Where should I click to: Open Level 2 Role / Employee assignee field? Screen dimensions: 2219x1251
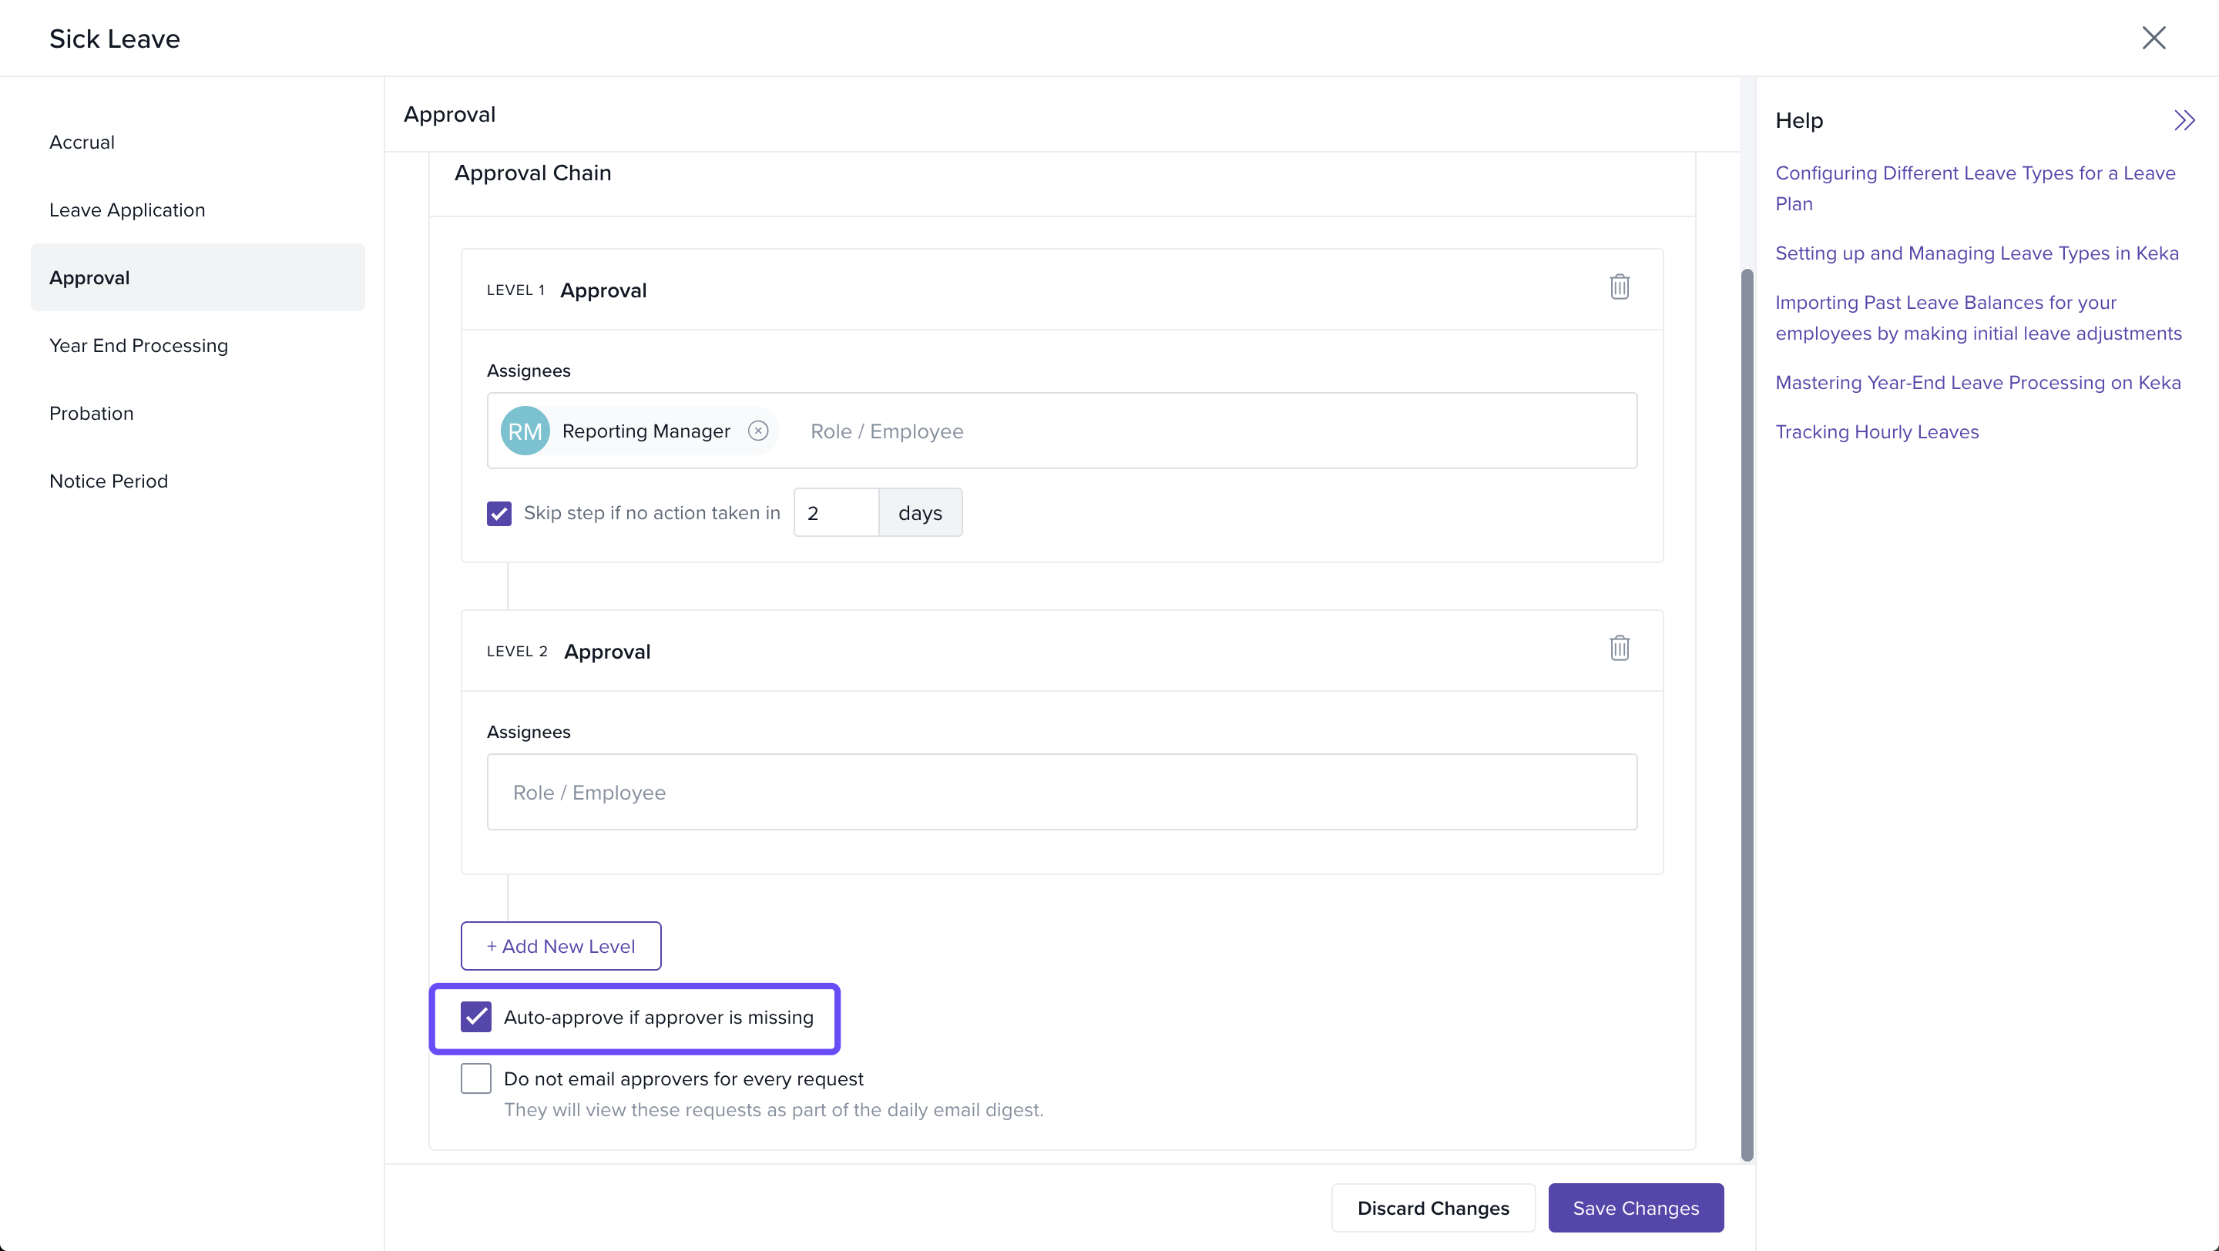(1060, 792)
